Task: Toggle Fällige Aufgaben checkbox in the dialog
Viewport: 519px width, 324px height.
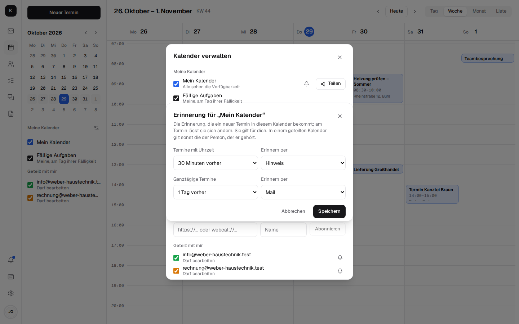Action: coord(176,98)
